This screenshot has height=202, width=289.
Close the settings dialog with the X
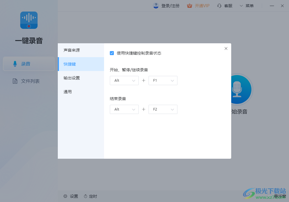[x=226, y=48]
